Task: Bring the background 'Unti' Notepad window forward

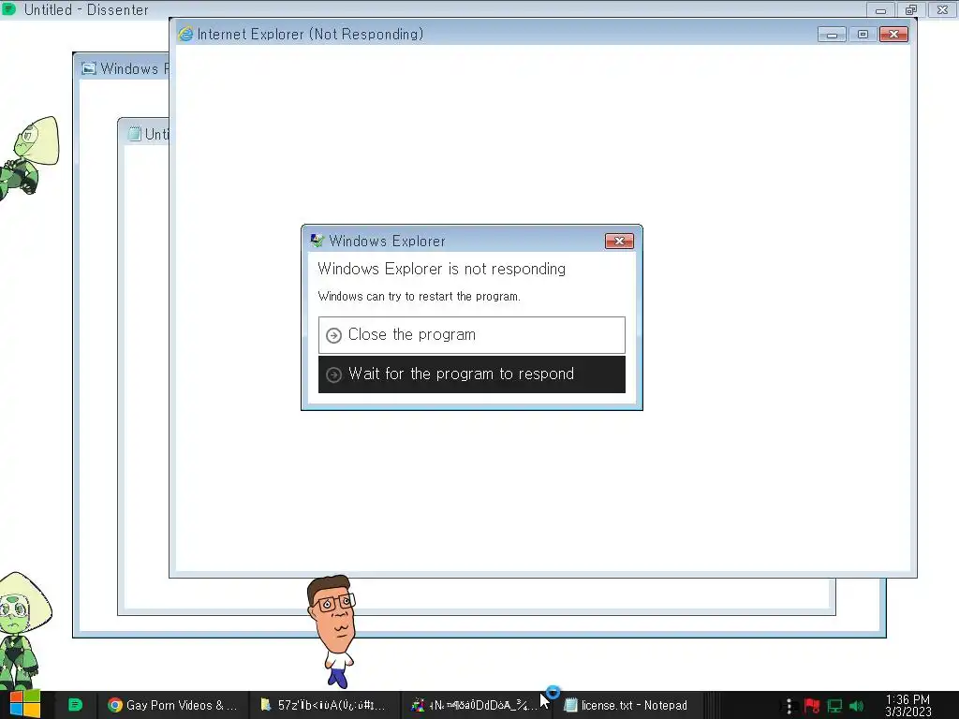Action: 148,134
